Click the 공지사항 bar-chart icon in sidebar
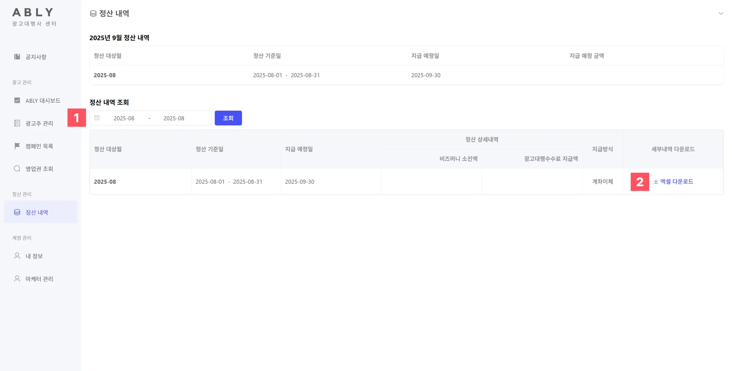The width and height of the screenshot is (732, 371). click(x=17, y=57)
